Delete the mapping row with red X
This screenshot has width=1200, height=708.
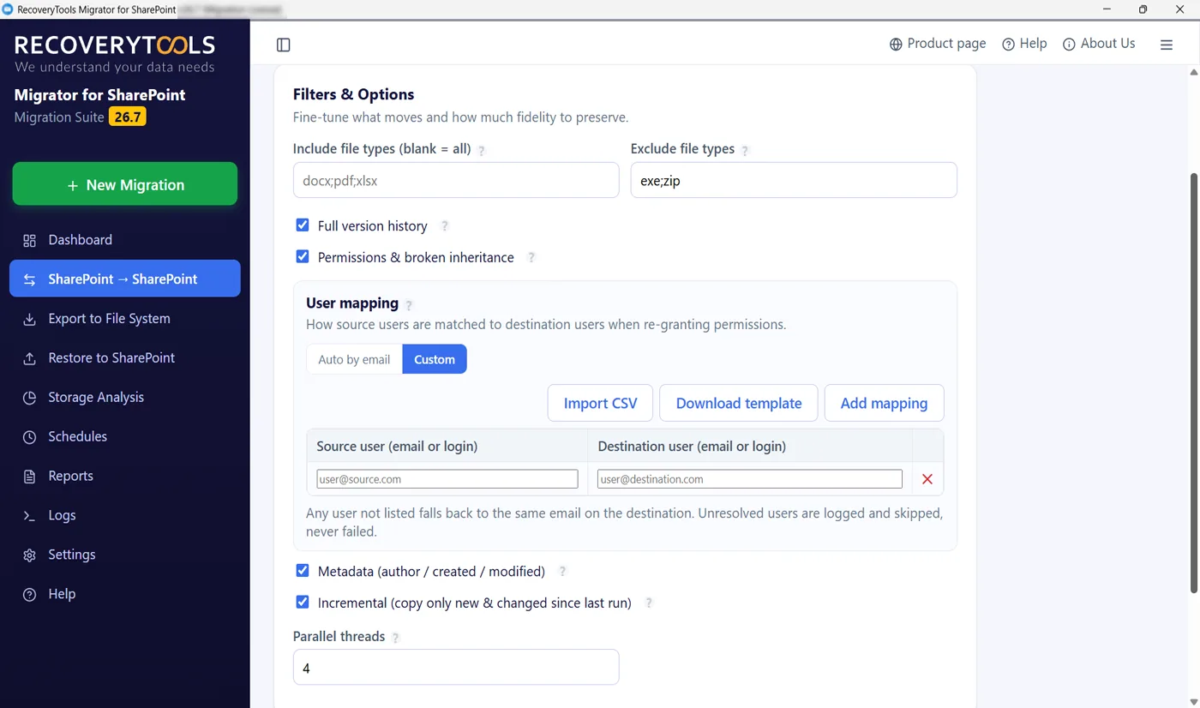(927, 479)
